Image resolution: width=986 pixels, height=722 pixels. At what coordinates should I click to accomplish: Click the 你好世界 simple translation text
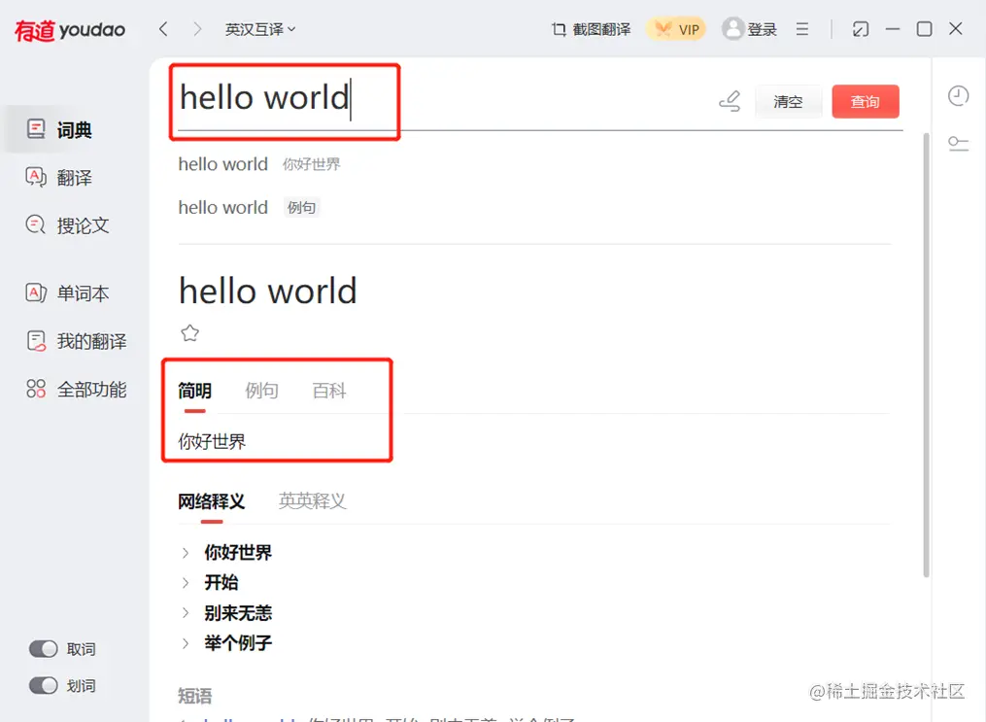[x=212, y=441]
